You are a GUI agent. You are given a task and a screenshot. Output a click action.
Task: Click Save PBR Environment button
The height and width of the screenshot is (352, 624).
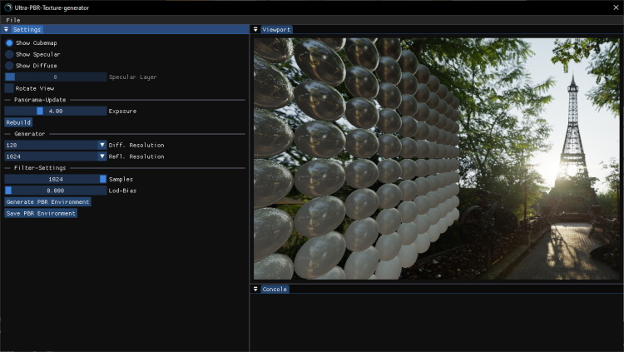[x=41, y=213]
